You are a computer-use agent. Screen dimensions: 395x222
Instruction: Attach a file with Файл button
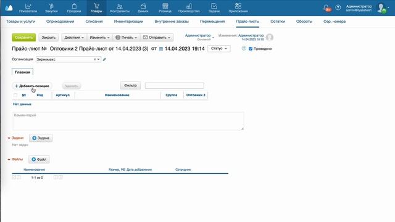[x=39, y=159]
